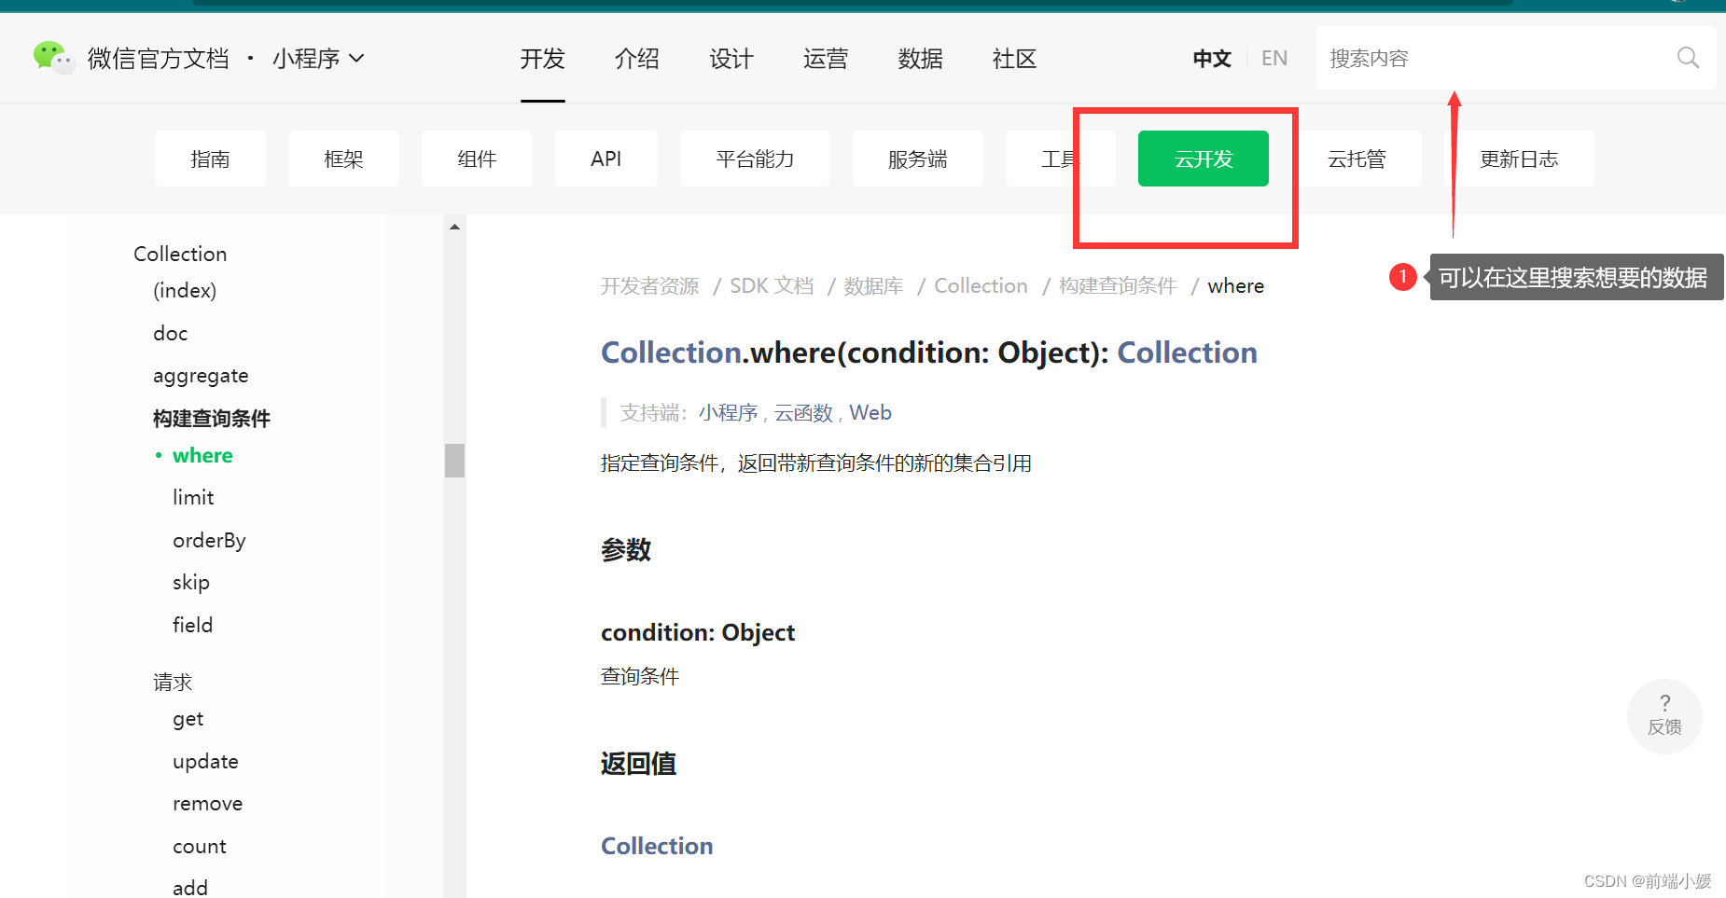
Task: Select the 平台能力 sub-tab
Action: pyautogui.click(x=755, y=159)
